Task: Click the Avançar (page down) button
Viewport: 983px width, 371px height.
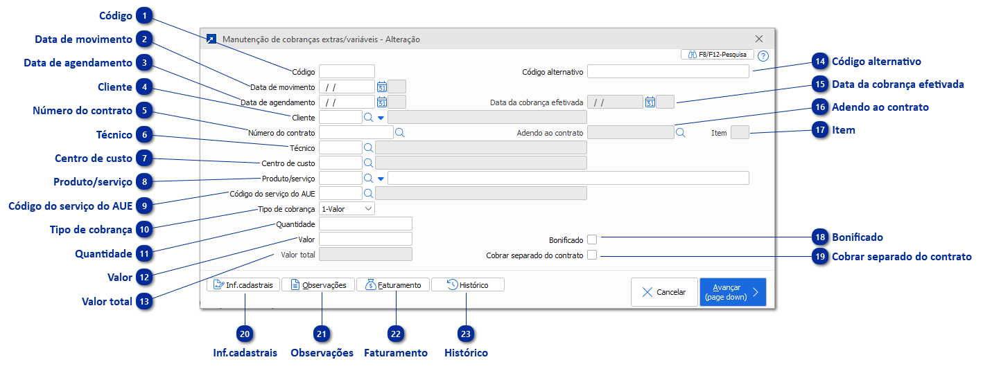Action: [x=732, y=292]
